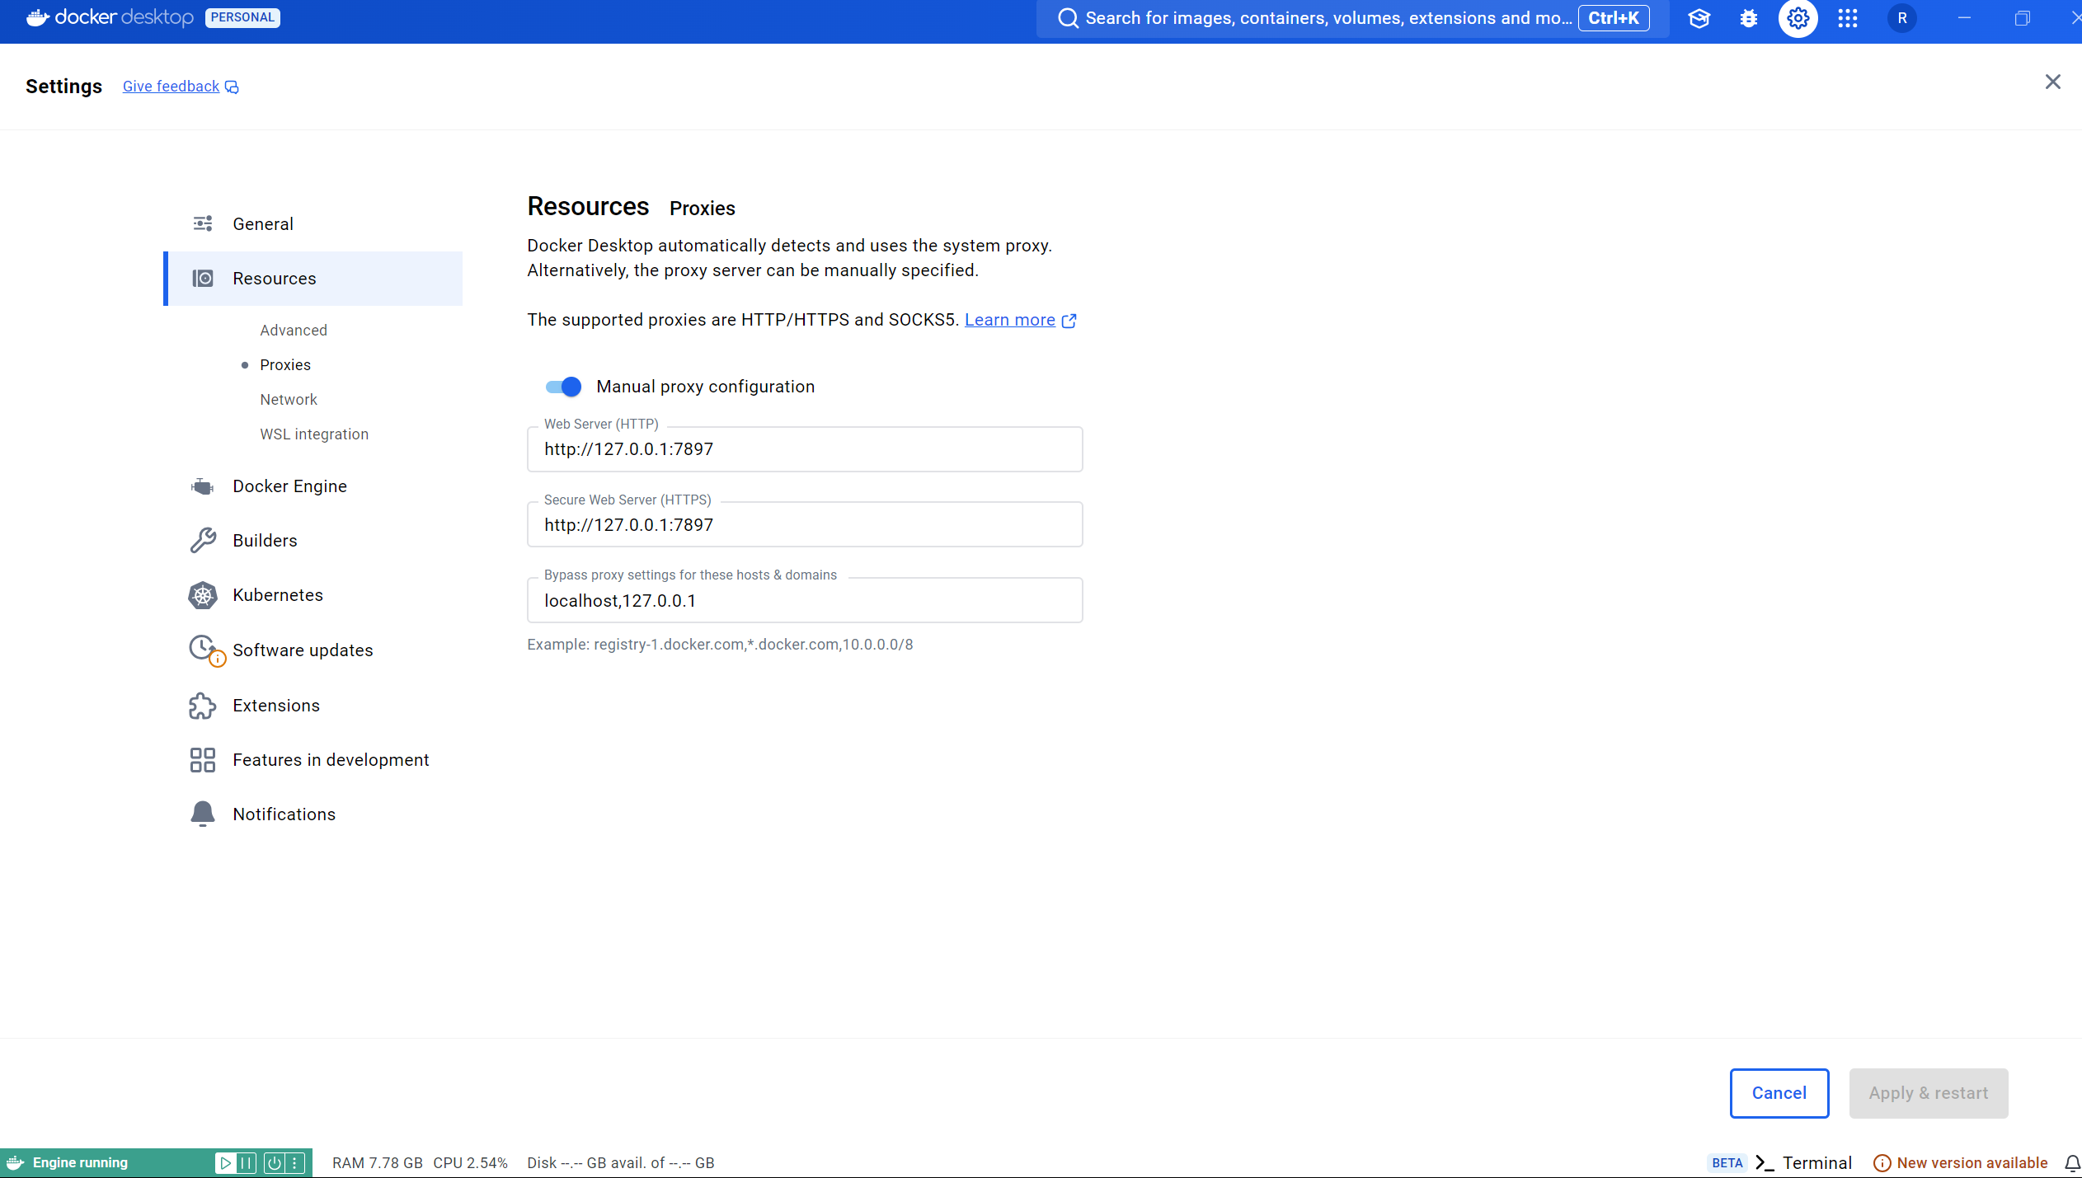The width and height of the screenshot is (2082, 1178).
Task: Click the Bypass proxy settings hosts field
Action: coord(805,601)
